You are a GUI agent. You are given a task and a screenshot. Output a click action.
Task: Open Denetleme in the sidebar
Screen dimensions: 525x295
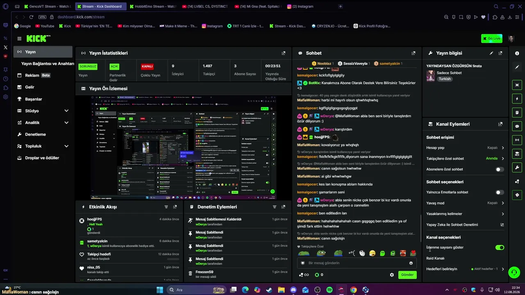pyautogui.click(x=43, y=134)
